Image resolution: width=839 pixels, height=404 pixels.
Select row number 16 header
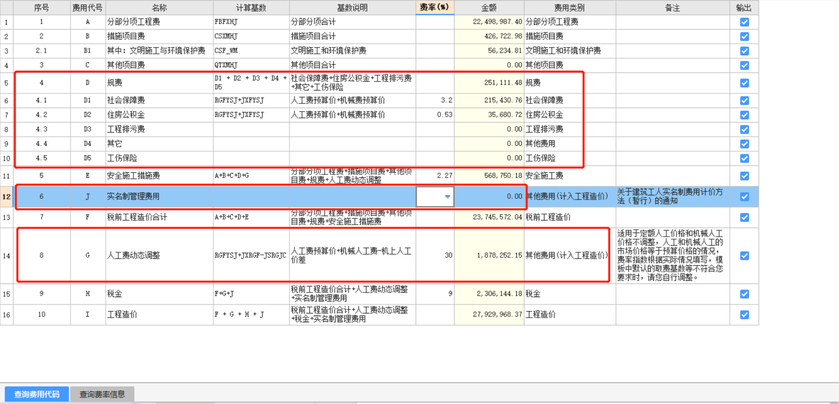pyautogui.click(x=7, y=315)
